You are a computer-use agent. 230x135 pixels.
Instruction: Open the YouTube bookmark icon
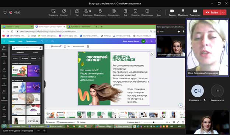point(4,36)
